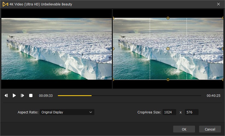Viewport: 225px width, 136px height.
Task: Seek on the video progress slider
Action: coord(129,96)
